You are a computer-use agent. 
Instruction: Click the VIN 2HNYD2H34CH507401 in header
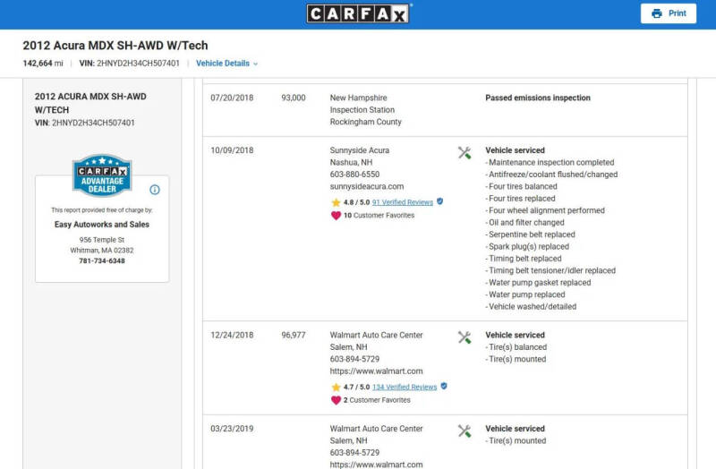pyautogui.click(x=129, y=64)
